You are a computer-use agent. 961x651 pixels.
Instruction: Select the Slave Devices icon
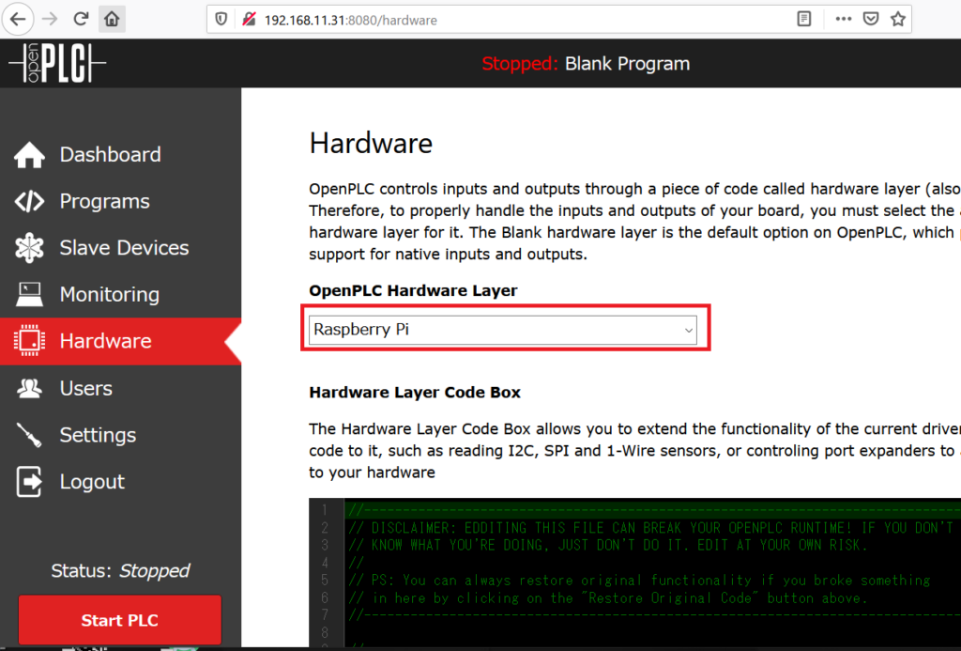pos(29,248)
